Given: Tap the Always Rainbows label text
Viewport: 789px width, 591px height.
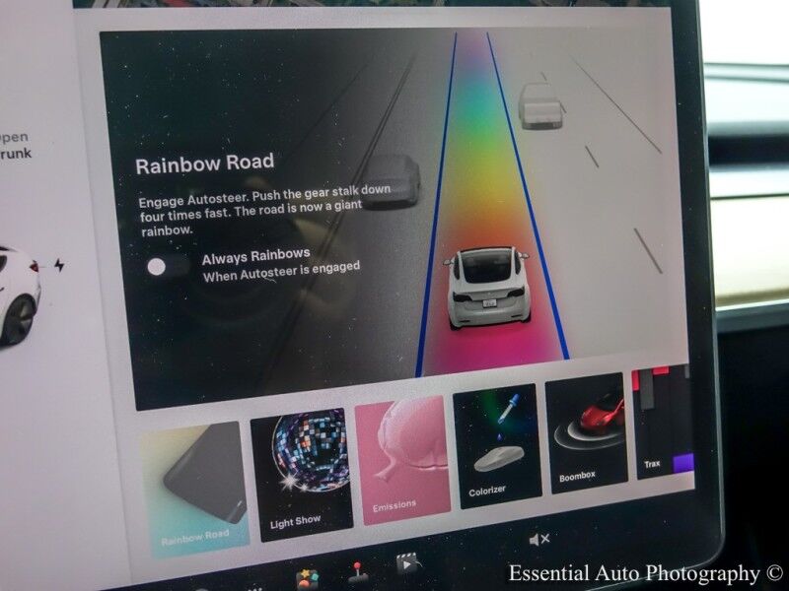Looking at the screenshot, I should (x=256, y=257).
